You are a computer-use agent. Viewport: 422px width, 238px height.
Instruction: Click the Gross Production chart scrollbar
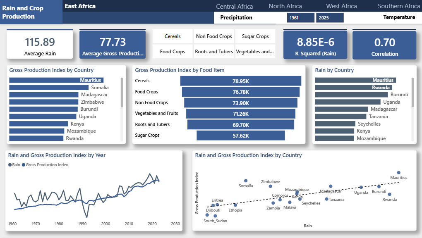pyautogui.click(x=122, y=93)
